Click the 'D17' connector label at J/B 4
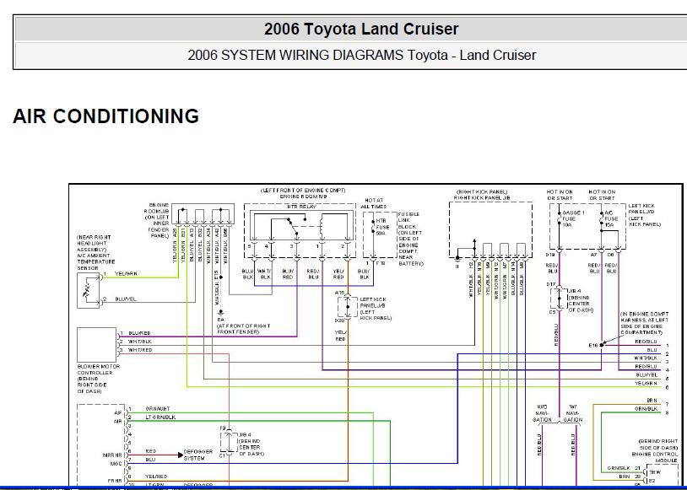This screenshot has width=687, height=490. tap(551, 284)
